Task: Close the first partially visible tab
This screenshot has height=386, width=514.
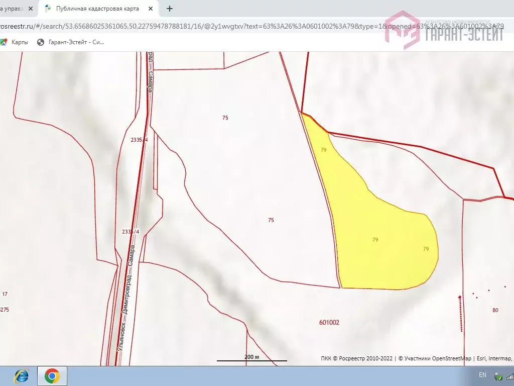Action: pos(31,9)
